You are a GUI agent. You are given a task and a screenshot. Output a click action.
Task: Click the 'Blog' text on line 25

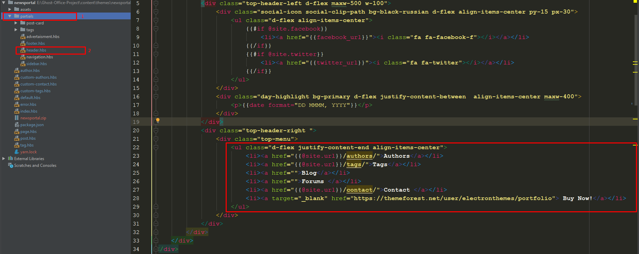tap(309, 173)
